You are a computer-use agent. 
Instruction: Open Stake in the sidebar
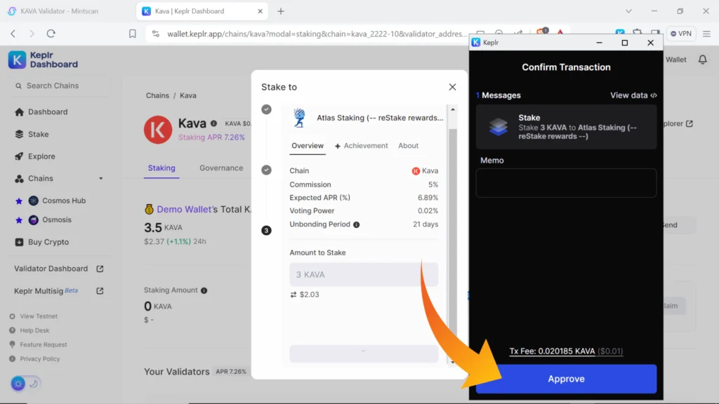click(x=38, y=134)
